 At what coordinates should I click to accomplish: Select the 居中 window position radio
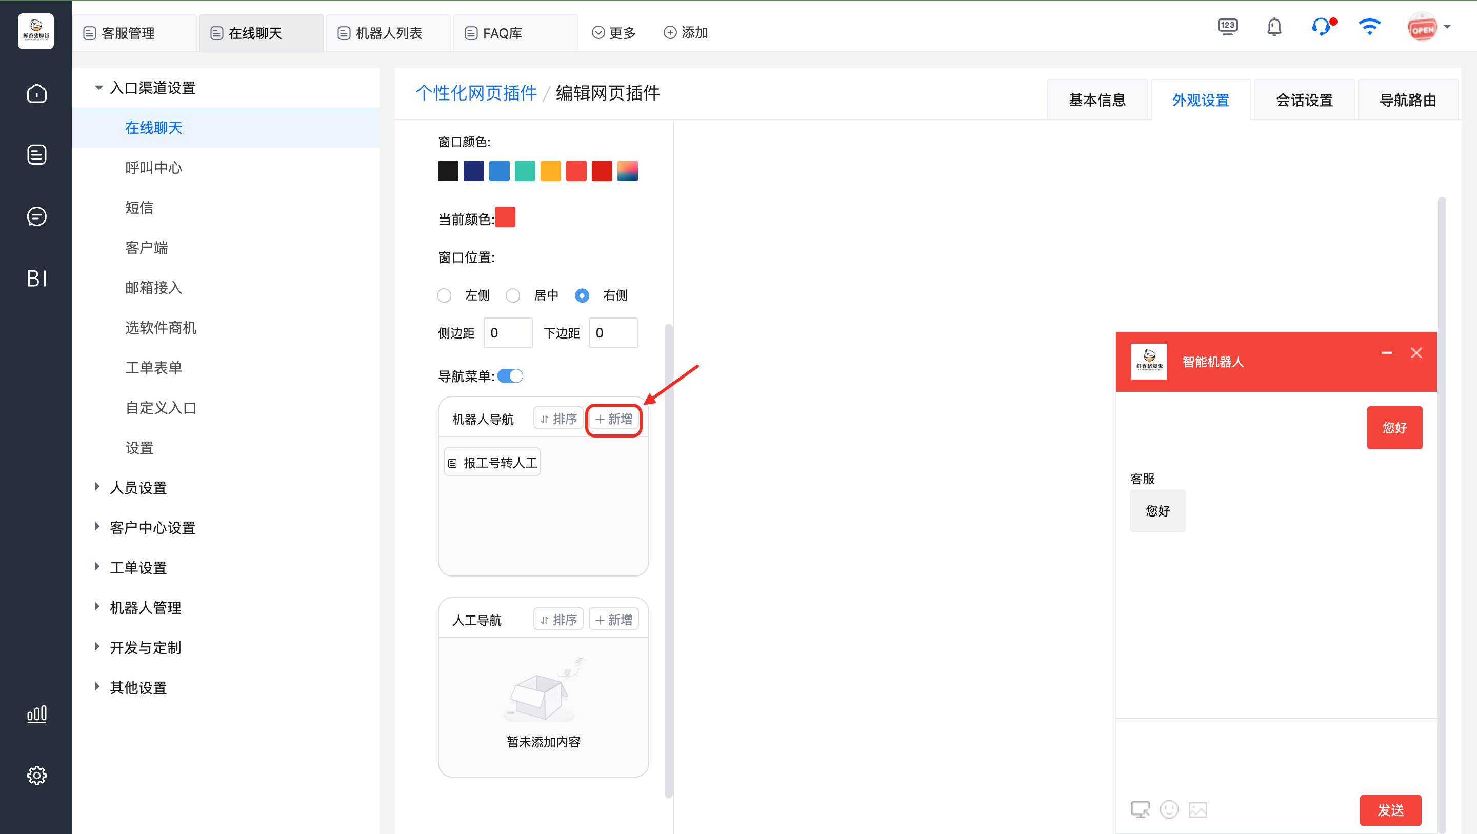click(x=513, y=295)
